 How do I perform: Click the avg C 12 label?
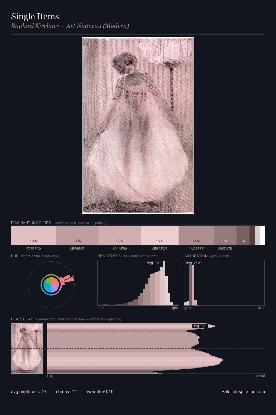click(x=193, y=263)
